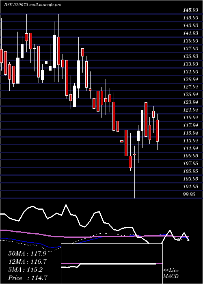Select the 137.93 price axis label
The width and height of the screenshot is (203, 284).
(190, 49)
